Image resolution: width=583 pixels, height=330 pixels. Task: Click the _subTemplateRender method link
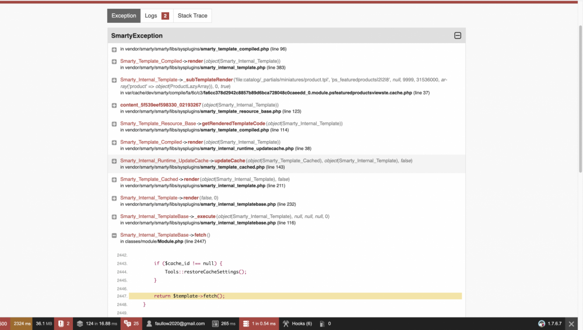208,80
